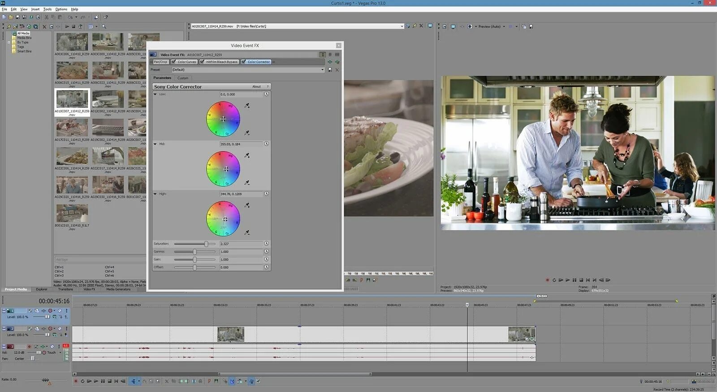Toggle the Color Corrector effect checkbox
Image resolution: width=717 pixels, height=392 pixels.
pyautogui.click(x=243, y=62)
